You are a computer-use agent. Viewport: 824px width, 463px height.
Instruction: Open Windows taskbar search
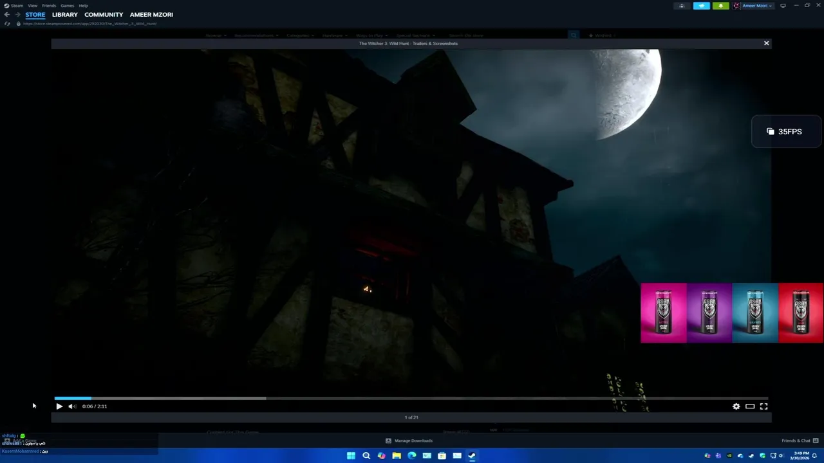(366, 455)
